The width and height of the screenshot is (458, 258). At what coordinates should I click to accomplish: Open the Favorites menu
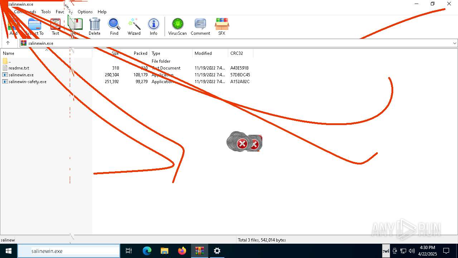64,12
